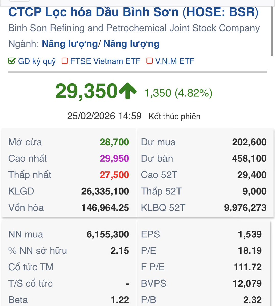
Task: Click the Cao nhất value 29,950
Action: coord(114,158)
